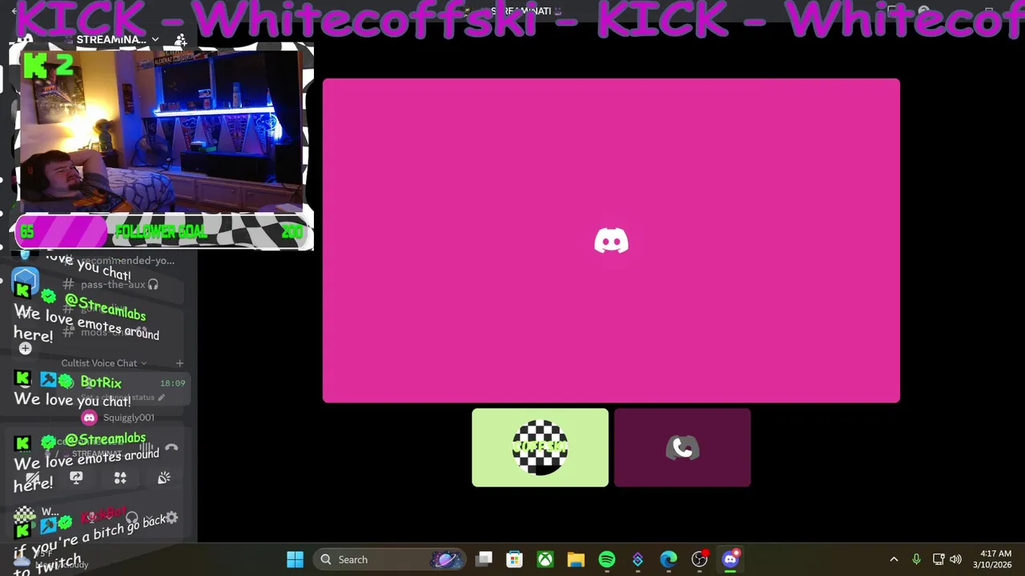Launch Microsoft Store from taskbar
The height and width of the screenshot is (576, 1025).
(x=514, y=559)
